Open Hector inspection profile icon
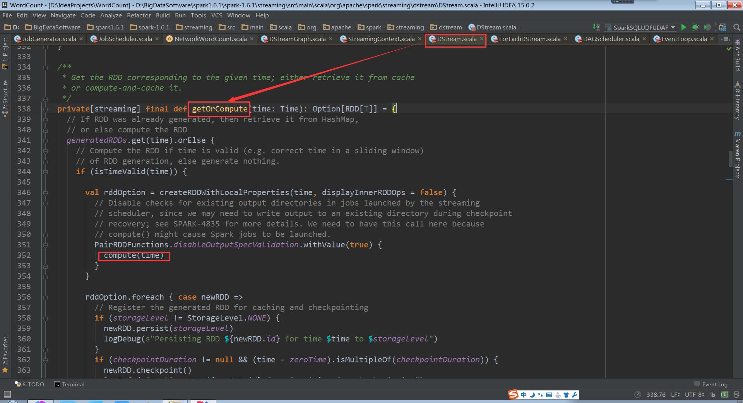 coord(736,395)
